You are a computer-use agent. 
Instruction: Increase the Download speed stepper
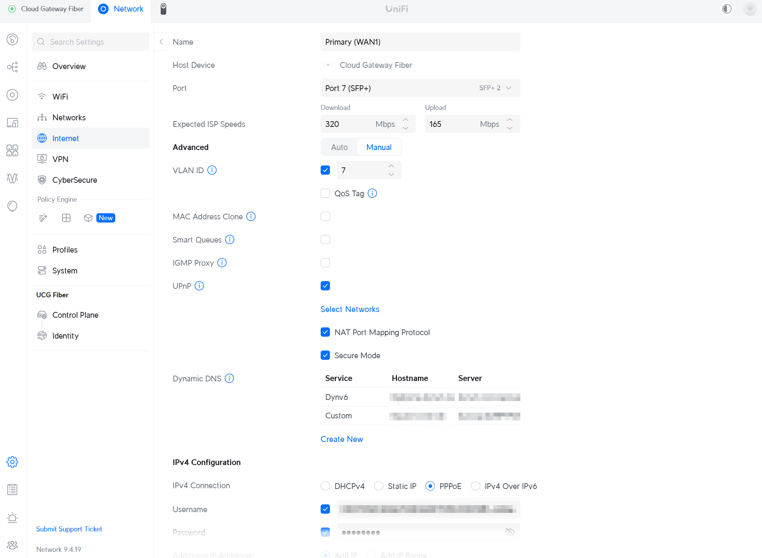point(405,120)
